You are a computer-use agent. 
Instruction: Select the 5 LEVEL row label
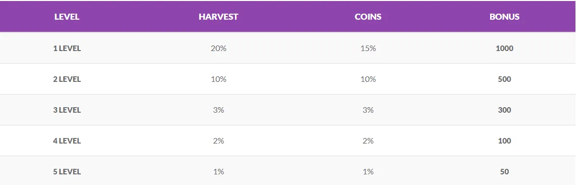tap(67, 172)
